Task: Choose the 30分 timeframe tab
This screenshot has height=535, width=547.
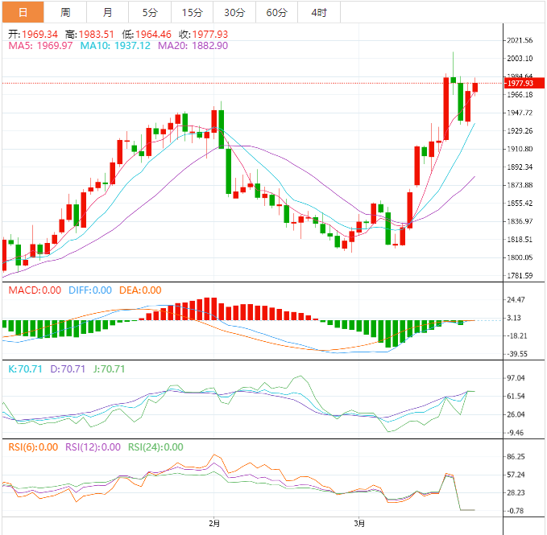Action: pyautogui.click(x=234, y=12)
